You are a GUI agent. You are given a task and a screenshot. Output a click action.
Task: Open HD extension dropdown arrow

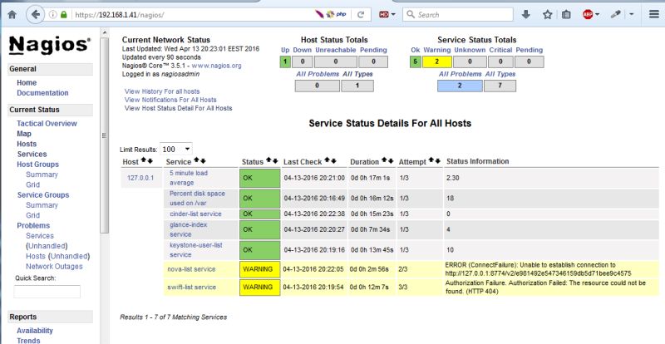tap(393, 14)
